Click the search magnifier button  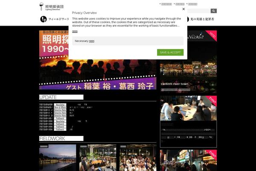[214, 11]
